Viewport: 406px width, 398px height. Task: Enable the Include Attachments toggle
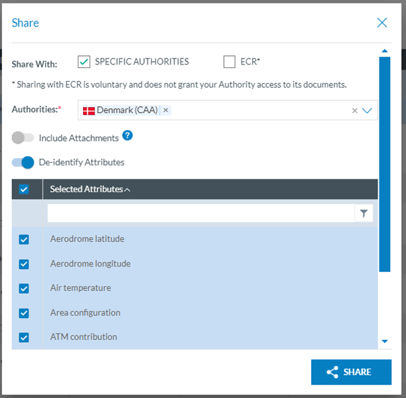coord(23,138)
